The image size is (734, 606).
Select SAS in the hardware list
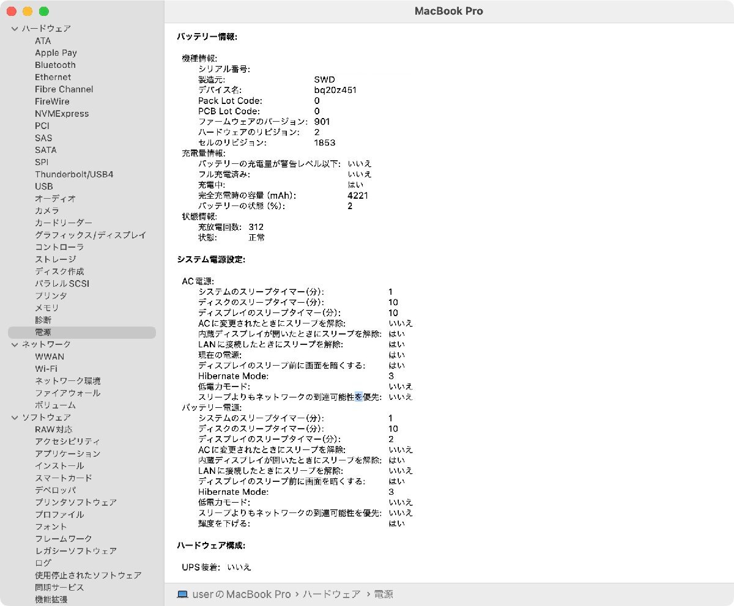pos(43,138)
